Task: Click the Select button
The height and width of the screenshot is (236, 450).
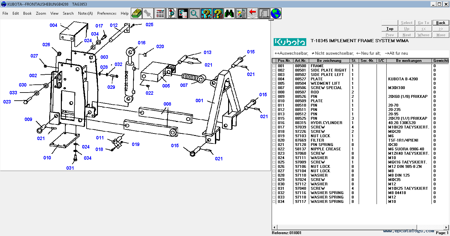Action: (x=407, y=23)
